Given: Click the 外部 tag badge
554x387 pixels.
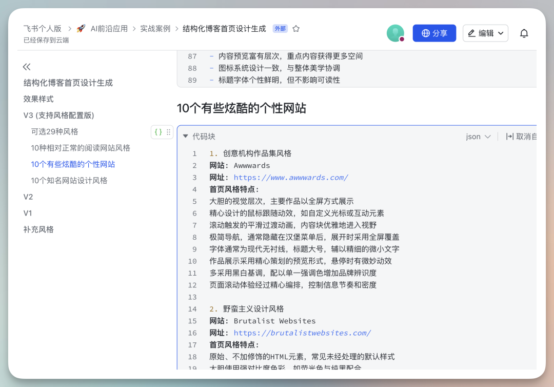Looking at the screenshot, I should (280, 29).
